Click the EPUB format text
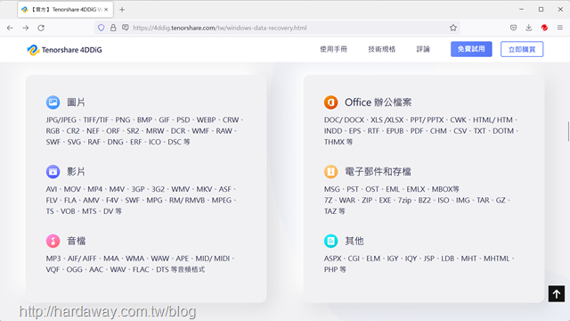This screenshot has height=321, width=570. click(395, 131)
